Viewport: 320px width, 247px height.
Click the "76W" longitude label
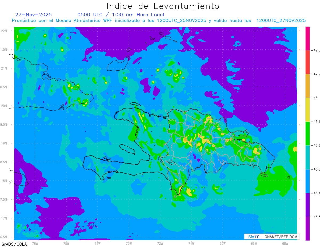point(35,244)
